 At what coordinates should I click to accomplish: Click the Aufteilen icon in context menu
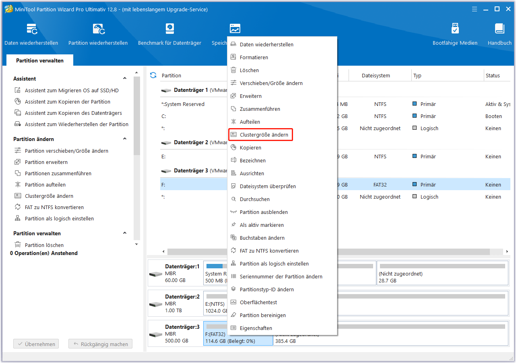(233, 122)
